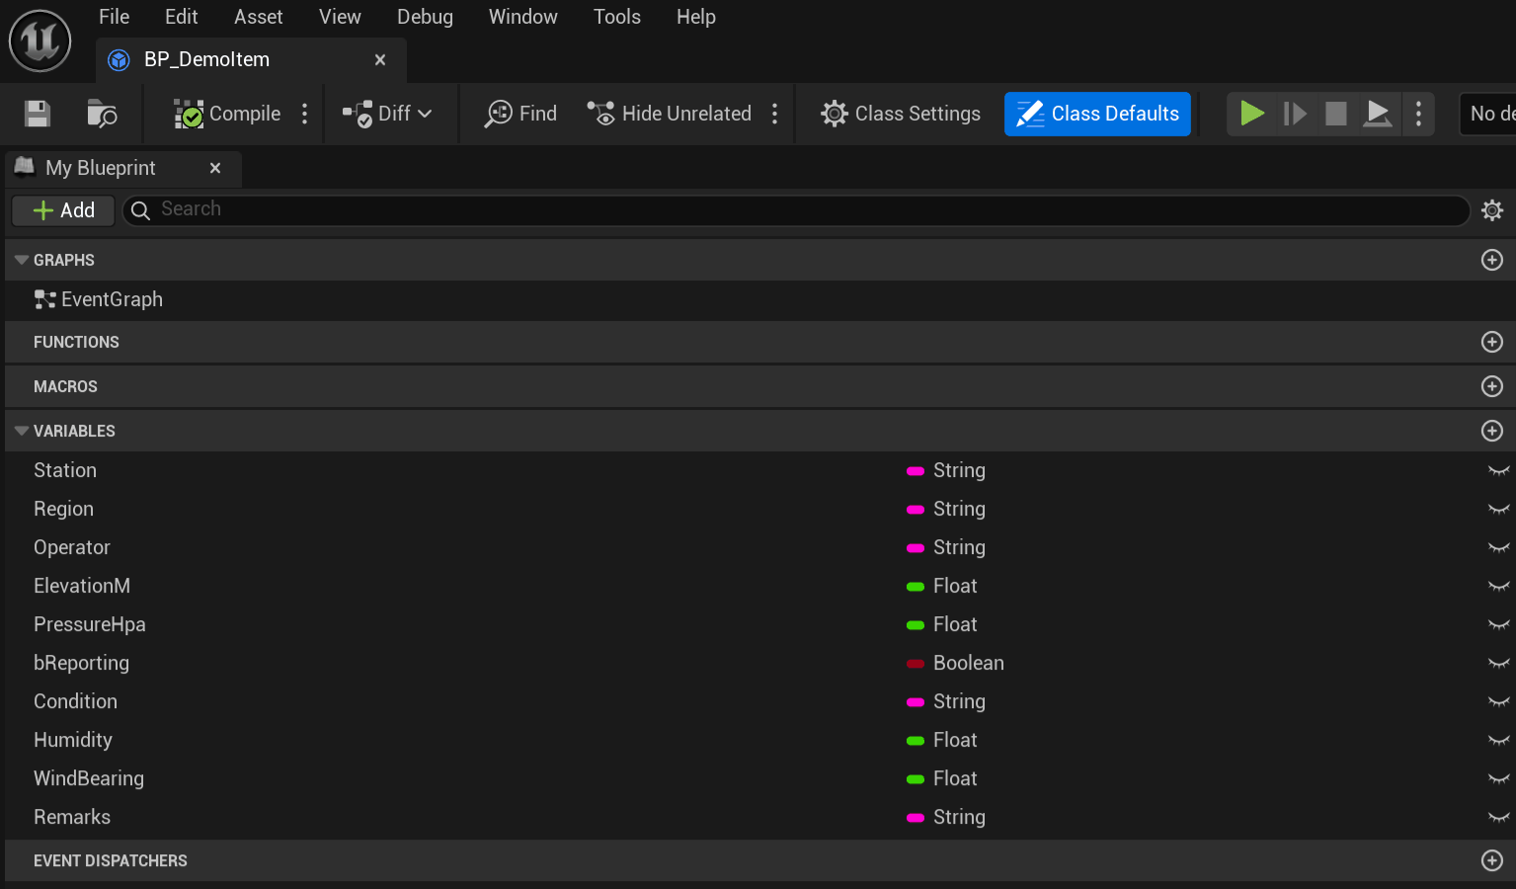Start play with the green Play button
The image size is (1516, 889).
coord(1252,114)
